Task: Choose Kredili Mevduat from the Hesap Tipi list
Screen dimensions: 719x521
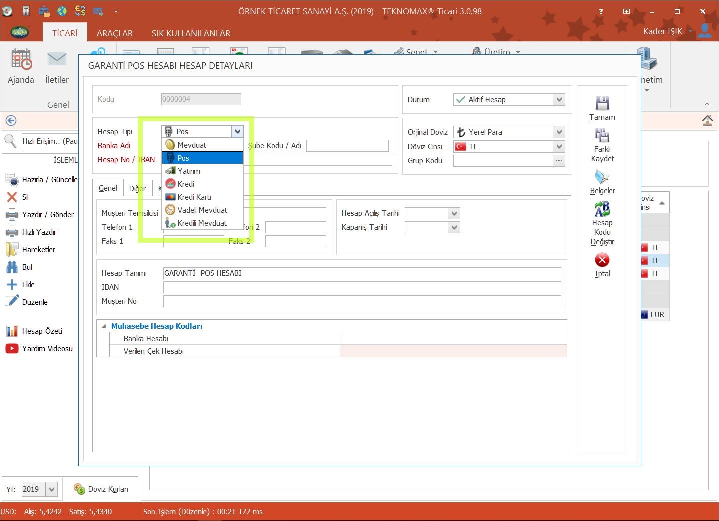Action: coord(202,223)
